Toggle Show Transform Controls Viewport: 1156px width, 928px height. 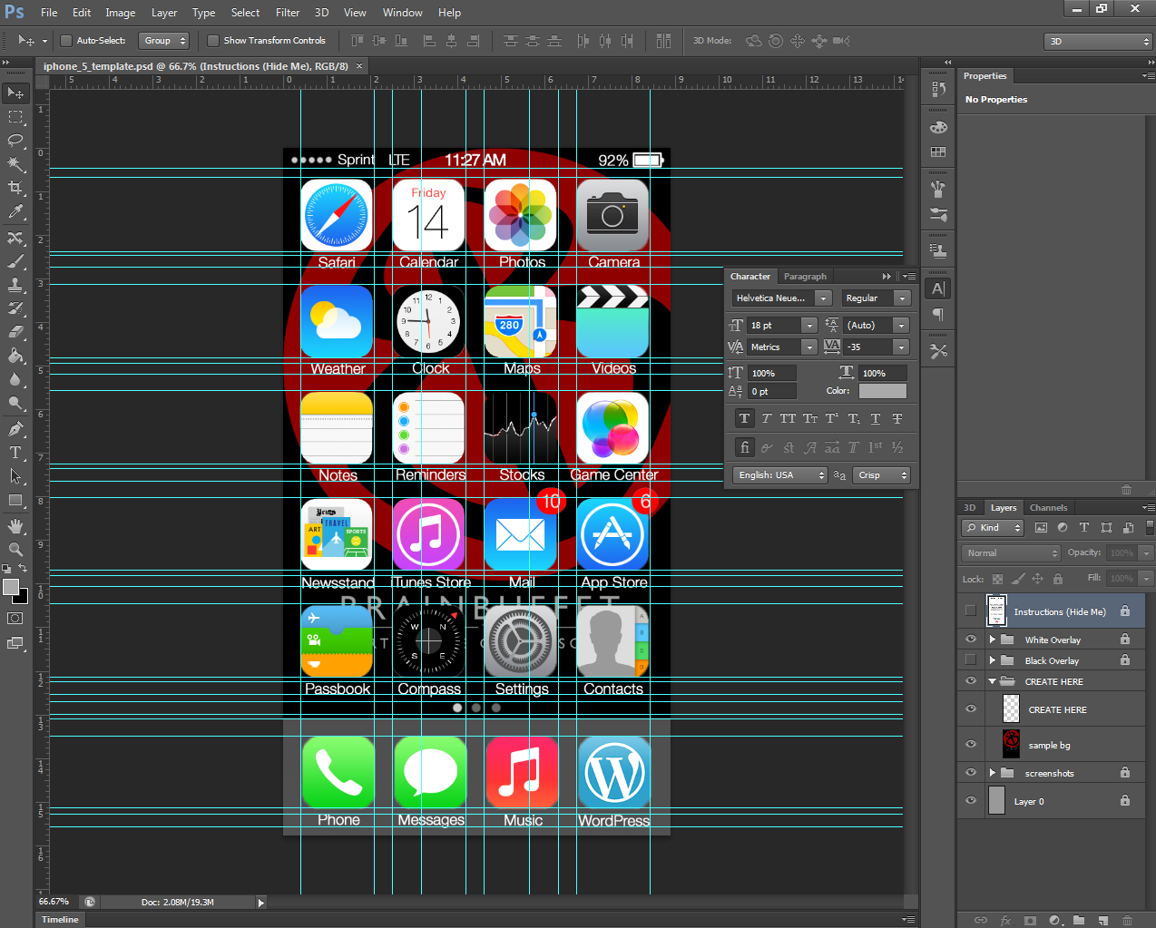213,41
